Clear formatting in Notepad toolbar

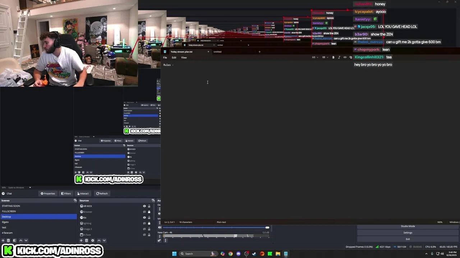tap(351, 57)
